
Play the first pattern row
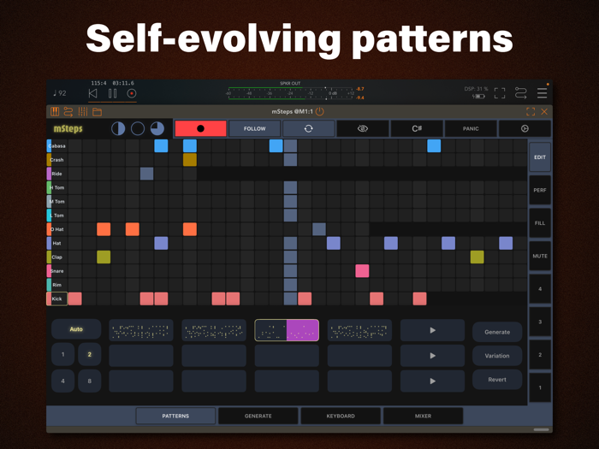[432, 330]
